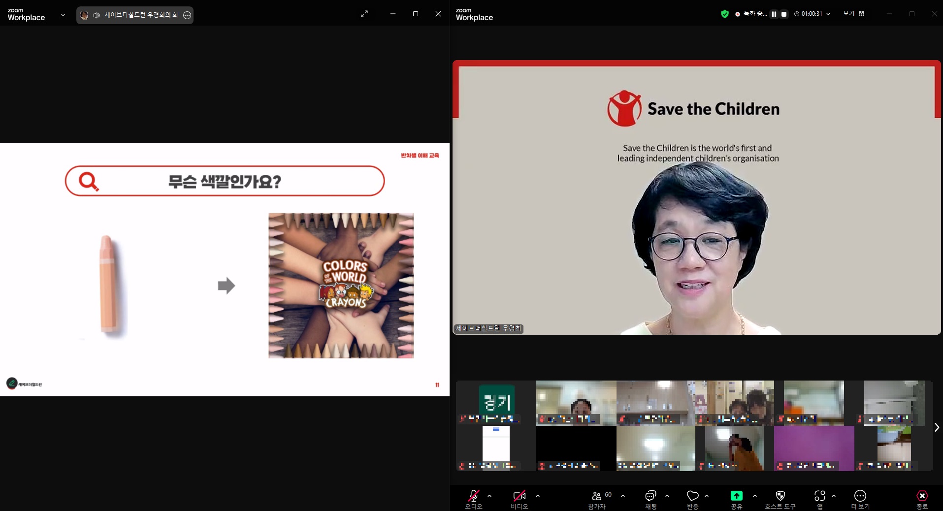
Task: Click the speaker name label 세이브더칠드런 우경희
Action: click(x=488, y=328)
